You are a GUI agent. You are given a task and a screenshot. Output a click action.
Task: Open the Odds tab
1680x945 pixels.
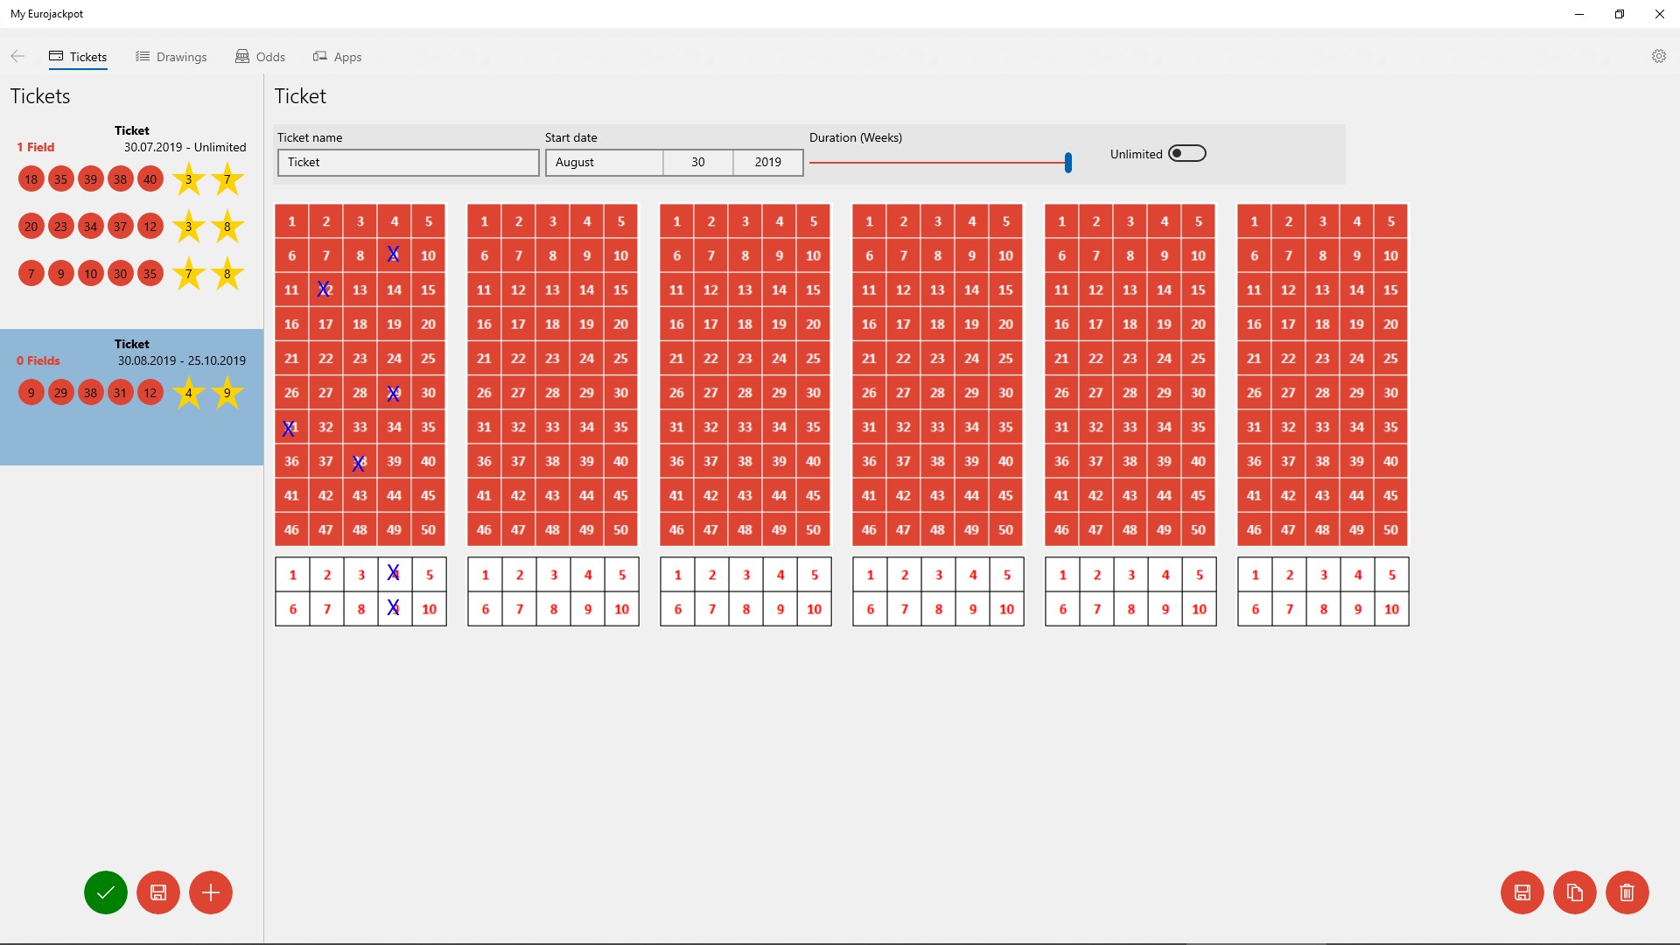[261, 57]
